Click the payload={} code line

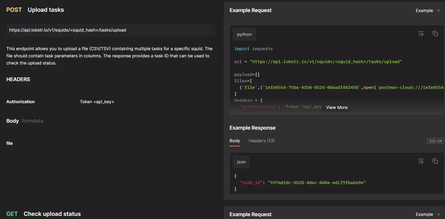click(x=247, y=75)
